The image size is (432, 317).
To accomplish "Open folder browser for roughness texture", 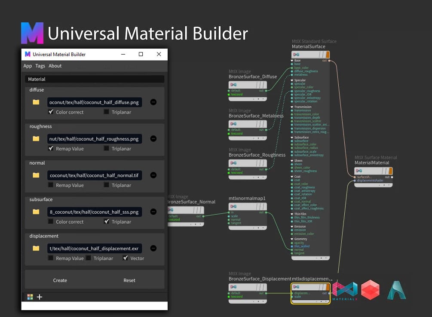I will (x=36, y=138).
